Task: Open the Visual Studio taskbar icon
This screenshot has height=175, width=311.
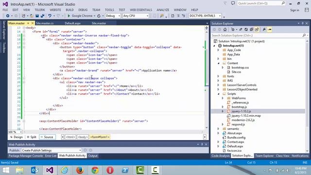Action: 50,170
